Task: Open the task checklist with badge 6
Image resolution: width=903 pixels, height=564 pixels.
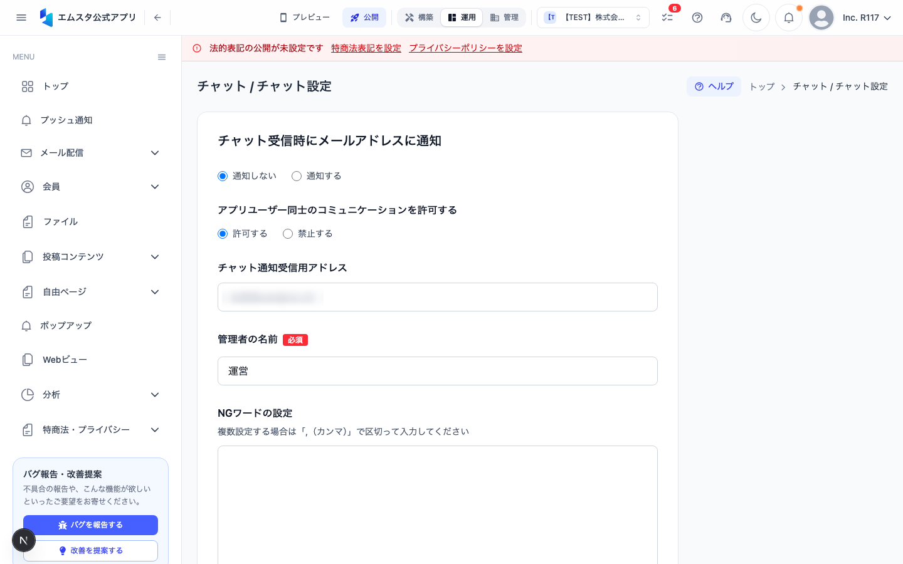Action: coord(667,18)
